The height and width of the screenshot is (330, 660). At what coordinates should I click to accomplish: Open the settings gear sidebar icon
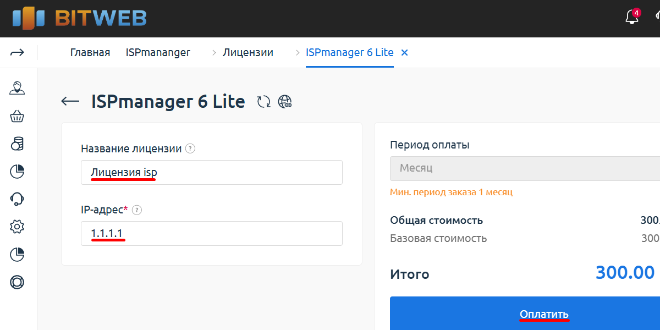[17, 226]
